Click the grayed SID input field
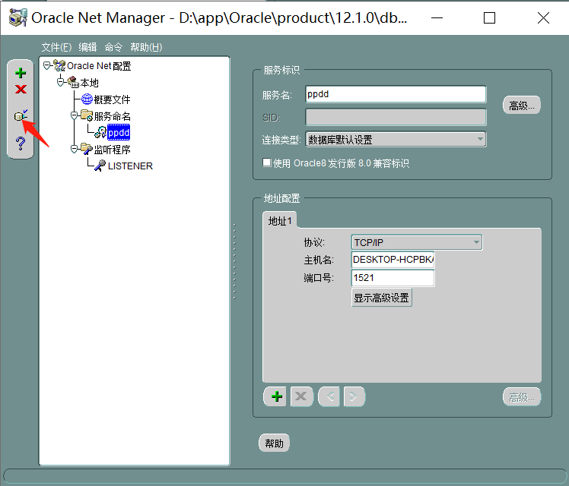Screen dimensions: 569x486 coord(396,117)
